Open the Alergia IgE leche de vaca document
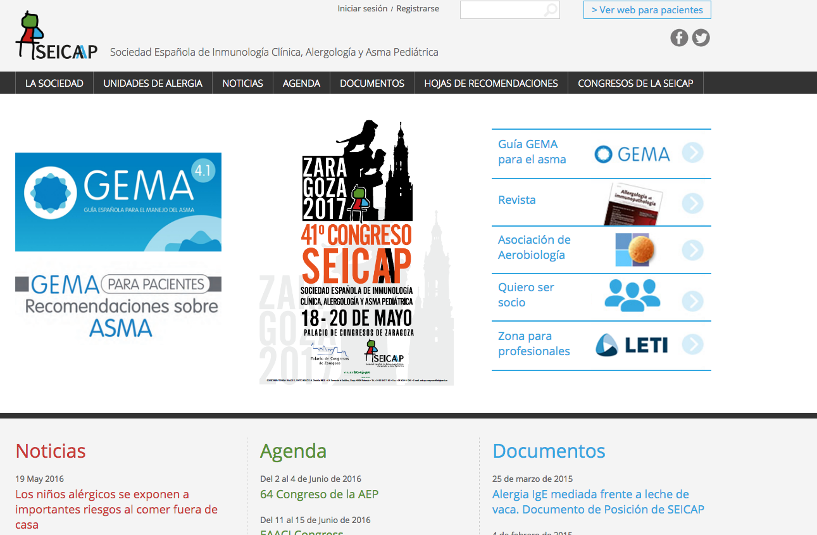The width and height of the screenshot is (817, 535). (598, 502)
